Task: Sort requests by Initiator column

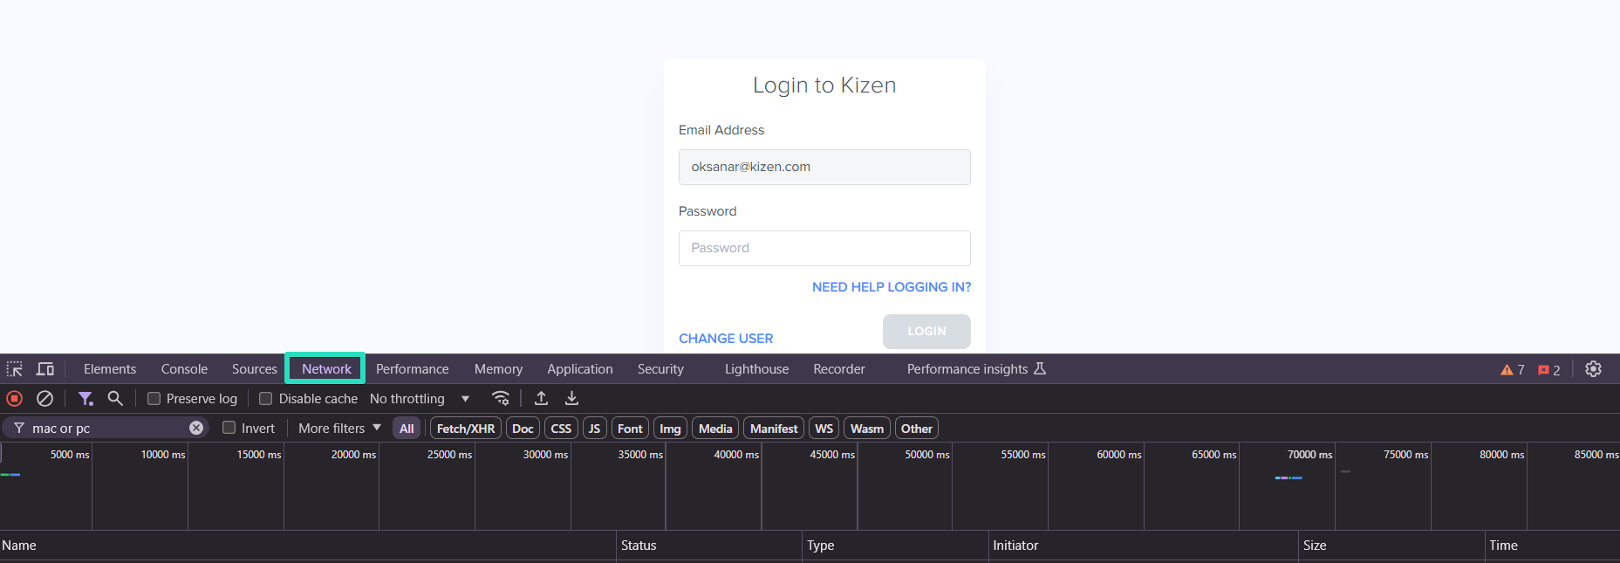Action: [x=1144, y=546]
